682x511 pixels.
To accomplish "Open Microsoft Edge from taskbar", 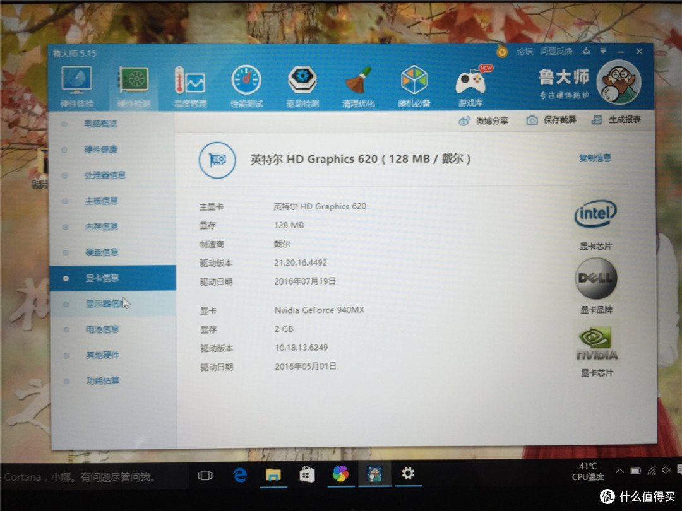I will point(239,475).
